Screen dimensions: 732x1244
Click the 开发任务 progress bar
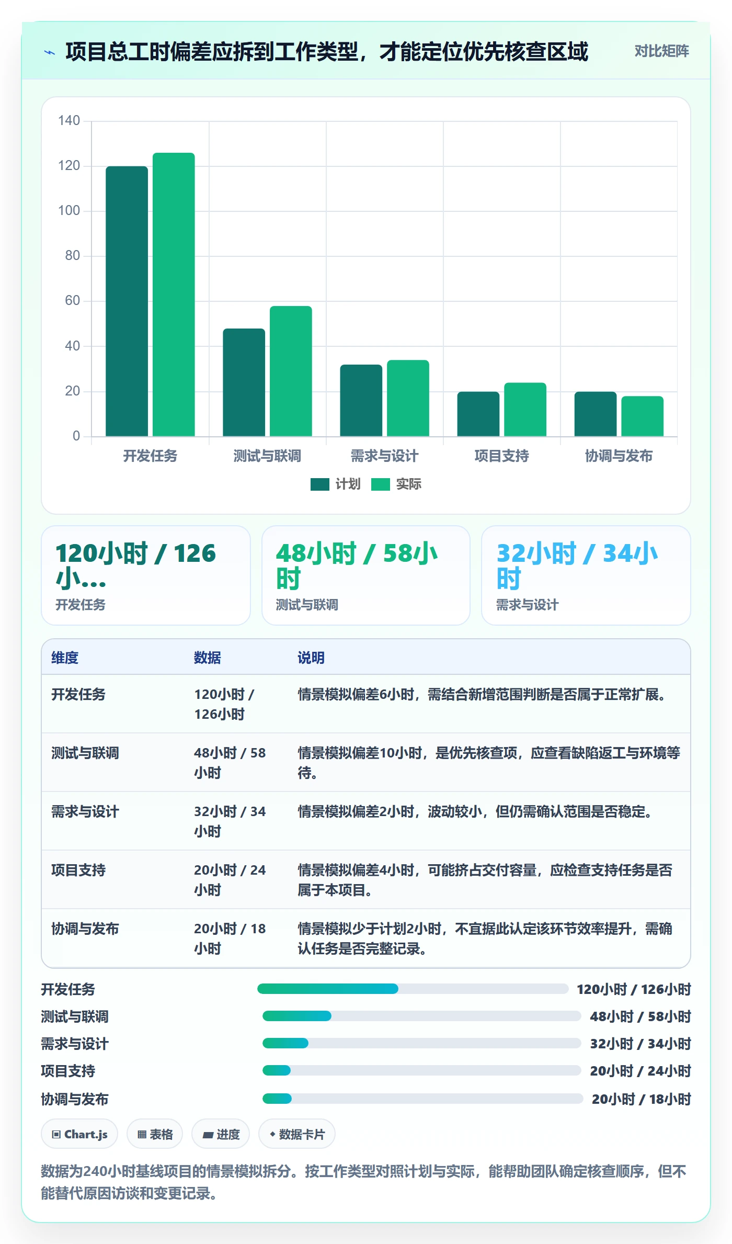point(413,989)
